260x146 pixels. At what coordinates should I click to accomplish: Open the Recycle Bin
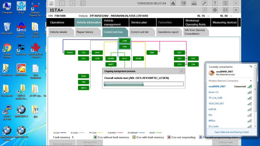[7, 28]
